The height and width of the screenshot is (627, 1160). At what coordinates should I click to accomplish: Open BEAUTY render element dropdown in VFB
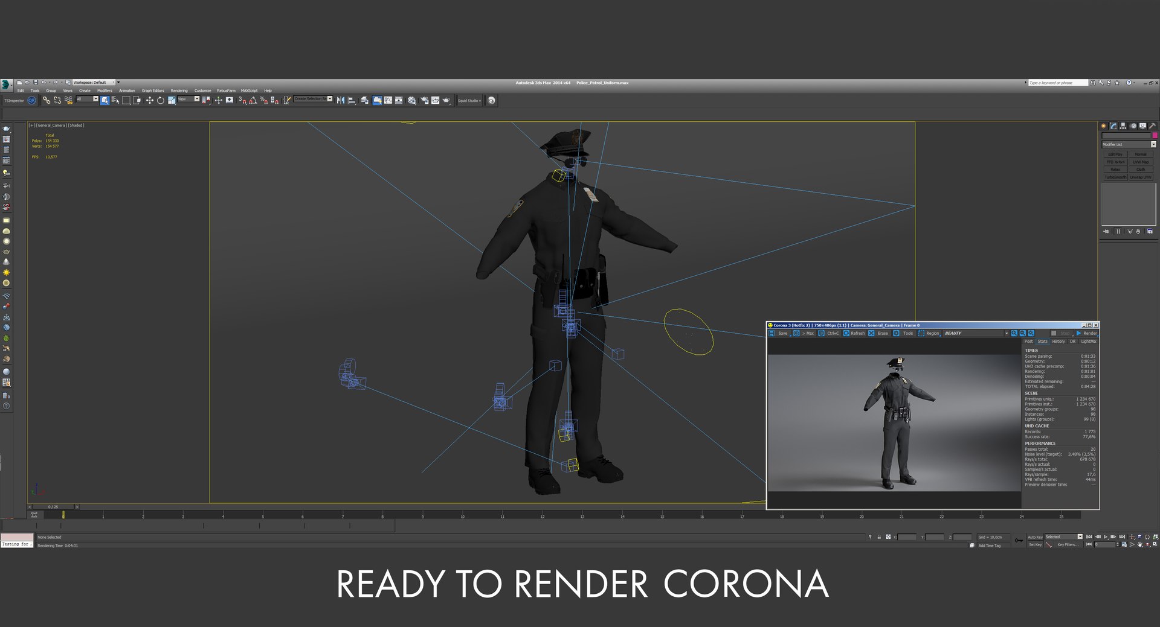[x=976, y=333]
